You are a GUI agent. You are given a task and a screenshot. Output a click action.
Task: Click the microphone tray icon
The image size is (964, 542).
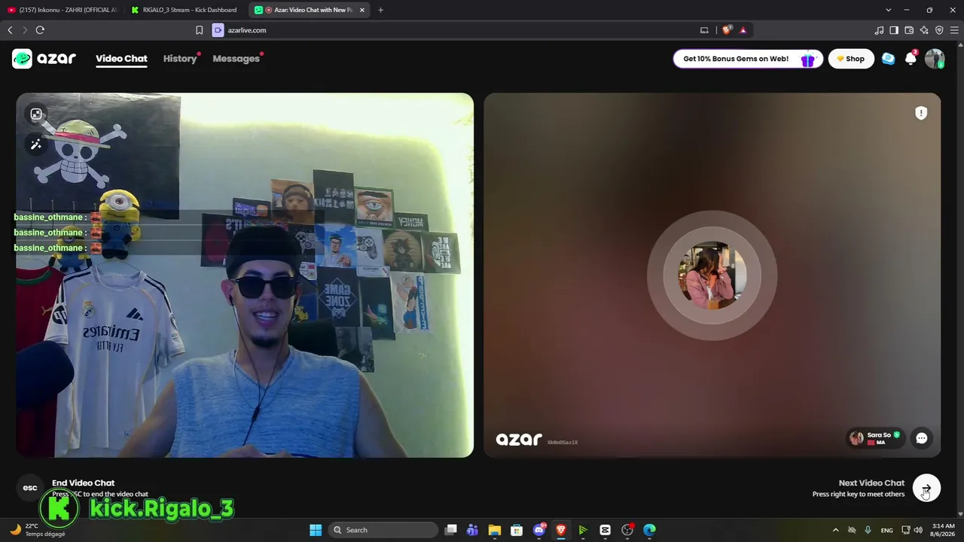coord(868,530)
